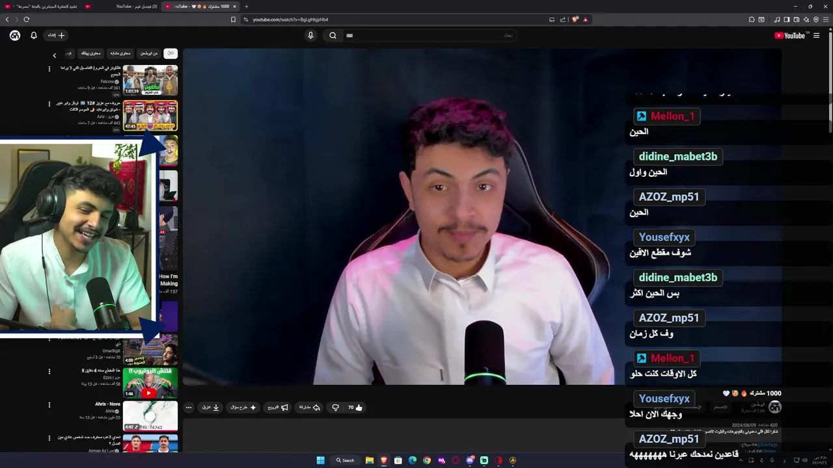This screenshot has height=468, width=833.
Task: Open the notifications bell
Action: coord(34,36)
